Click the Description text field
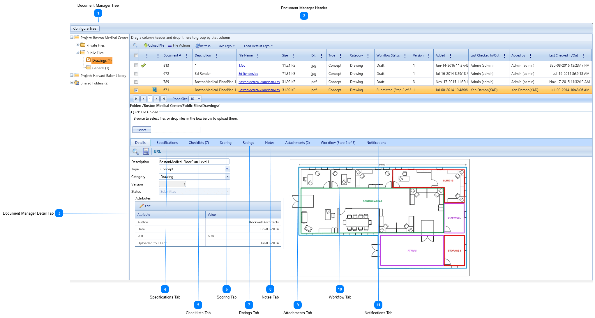The height and width of the screenshot is (318, 595). point(194,162)
